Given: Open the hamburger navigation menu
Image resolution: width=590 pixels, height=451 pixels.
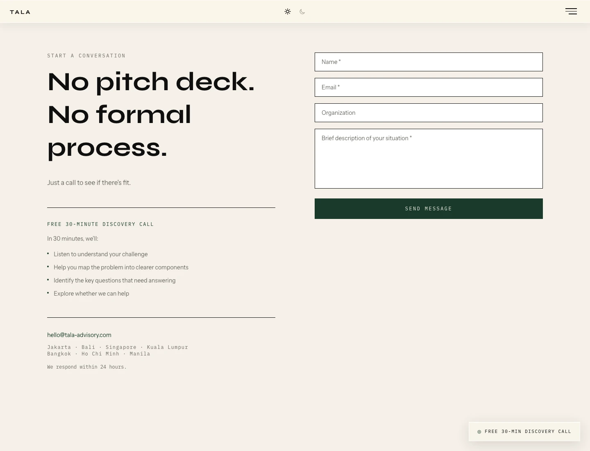Looking at the screenshot, I should click(571, 11).
